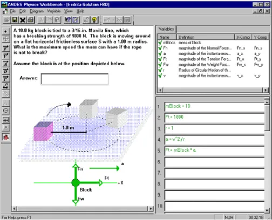Image resolution: width=272 pixels, height=220 pixels.
Task: Click the notepad-with-pencil toolbar icon
Action: tap(76, 20)
